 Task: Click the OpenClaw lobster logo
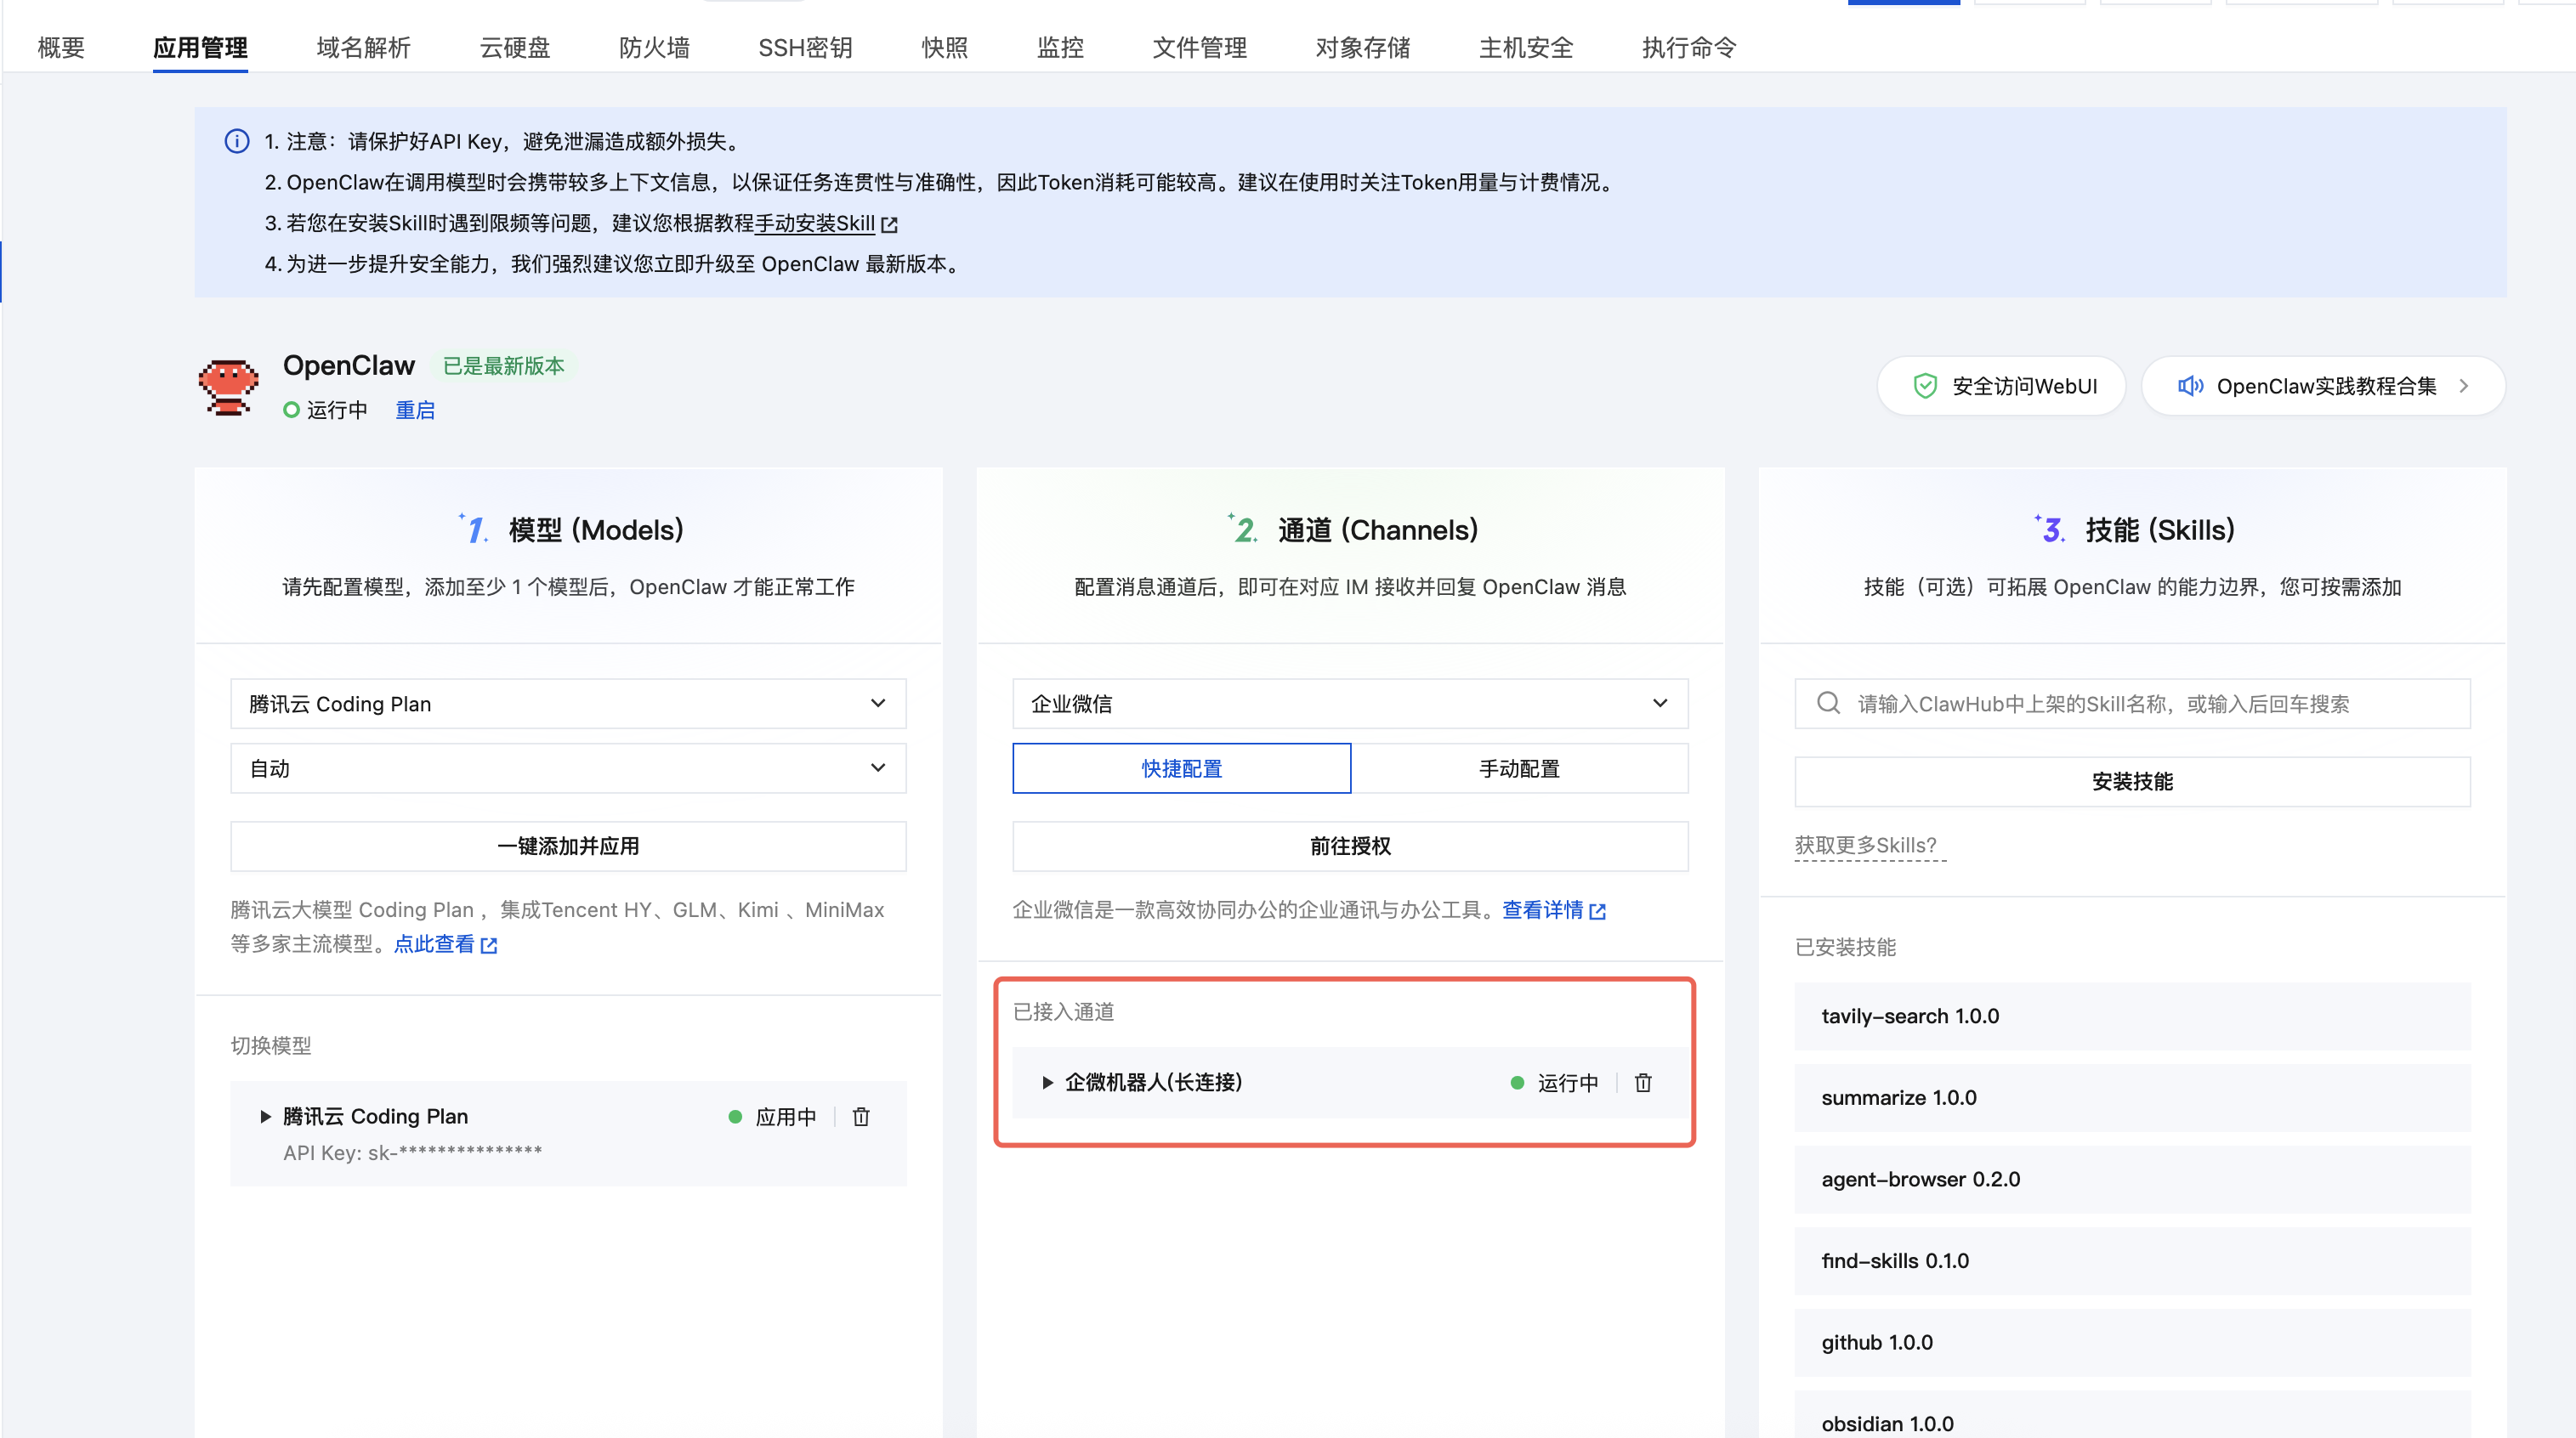tap(228, 386)
